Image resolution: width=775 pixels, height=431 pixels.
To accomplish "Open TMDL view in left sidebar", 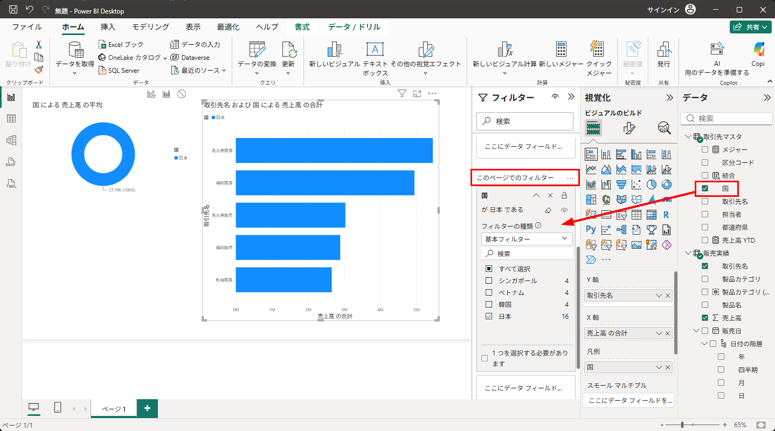I will click(11, 183).
